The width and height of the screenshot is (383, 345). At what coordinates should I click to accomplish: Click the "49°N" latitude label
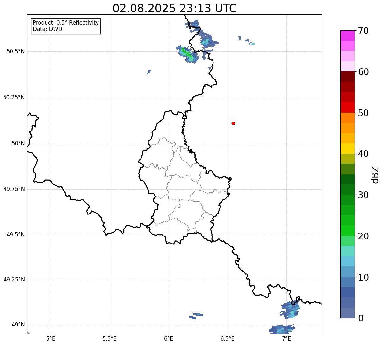coord(18,325)
